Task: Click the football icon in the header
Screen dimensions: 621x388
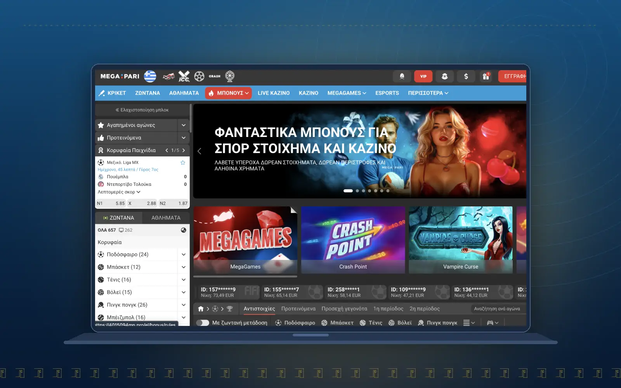Action: [199, 76]
